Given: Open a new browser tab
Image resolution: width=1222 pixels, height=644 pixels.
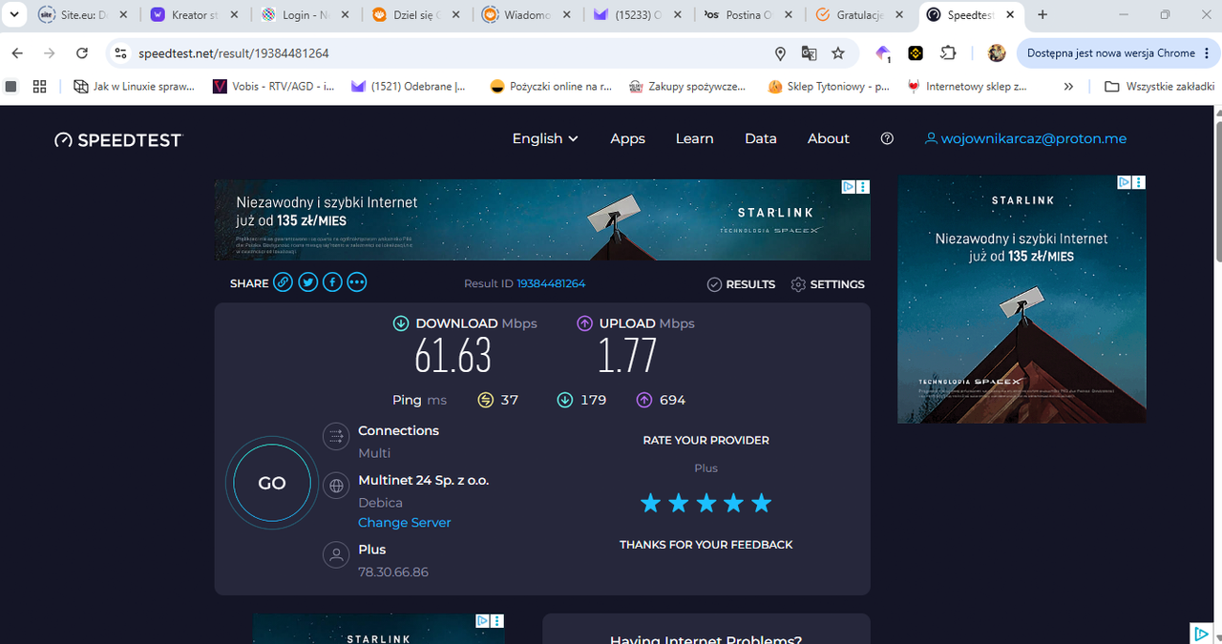Looking at the screenshot, I should [1043, 14].
